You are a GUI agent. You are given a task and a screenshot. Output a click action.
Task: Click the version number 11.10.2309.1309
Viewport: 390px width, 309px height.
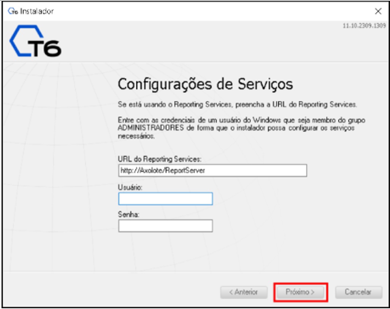tap(364, 25)
